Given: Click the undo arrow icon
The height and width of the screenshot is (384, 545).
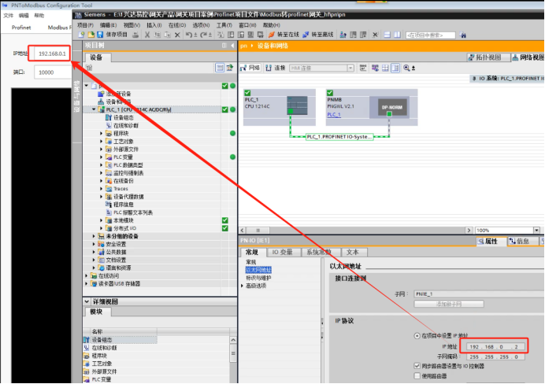Looking at the screenshot, I should 189,35.
